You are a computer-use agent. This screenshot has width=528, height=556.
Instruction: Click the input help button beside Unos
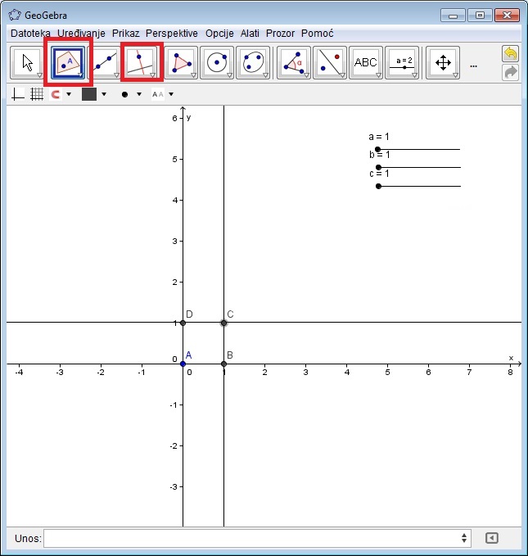(x=491, y=538)
